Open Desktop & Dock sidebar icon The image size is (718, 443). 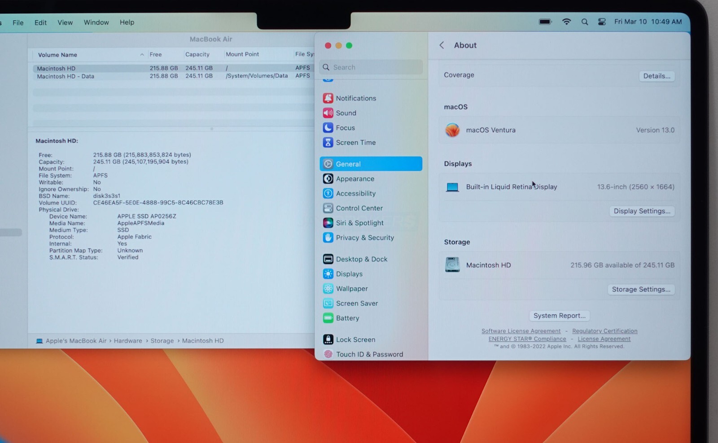pos(328,259)
